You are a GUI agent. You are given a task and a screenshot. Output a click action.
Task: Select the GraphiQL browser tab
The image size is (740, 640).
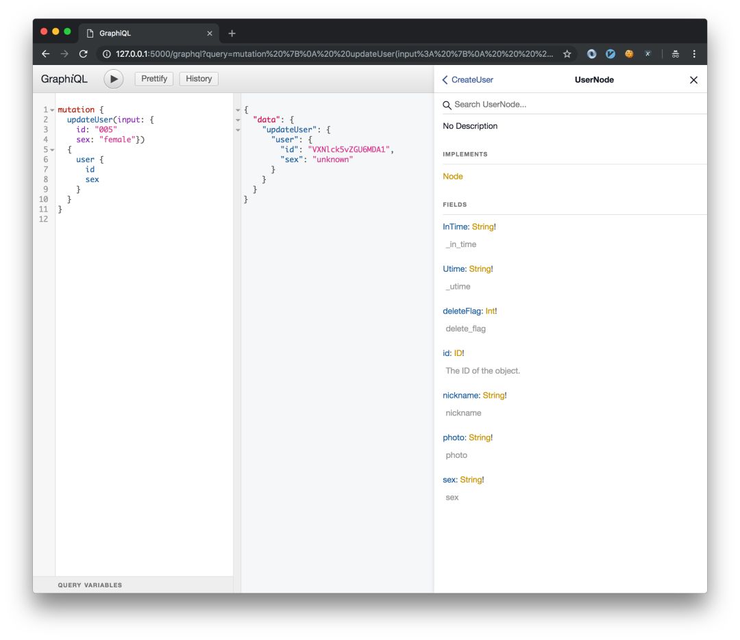tap(149, 33)
